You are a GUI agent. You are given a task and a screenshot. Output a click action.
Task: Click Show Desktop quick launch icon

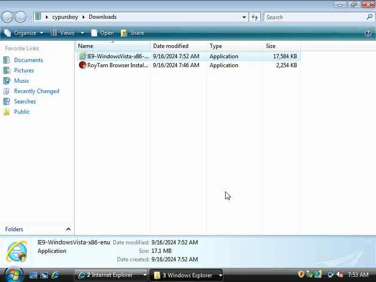(33, 275)
